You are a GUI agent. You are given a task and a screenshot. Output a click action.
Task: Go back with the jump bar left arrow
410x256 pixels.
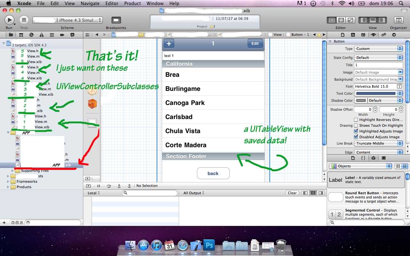(x=96, y=35)
